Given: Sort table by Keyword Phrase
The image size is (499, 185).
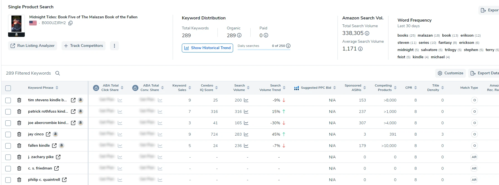Looking at the screenshot, I should (57, 88).
